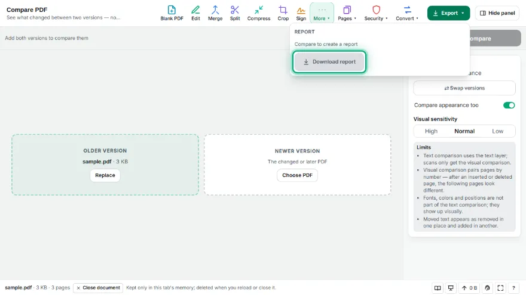Open help question mark button
The width and height of the screenshot is (526, 295).
pyautogui.click(x=513, y=288)
